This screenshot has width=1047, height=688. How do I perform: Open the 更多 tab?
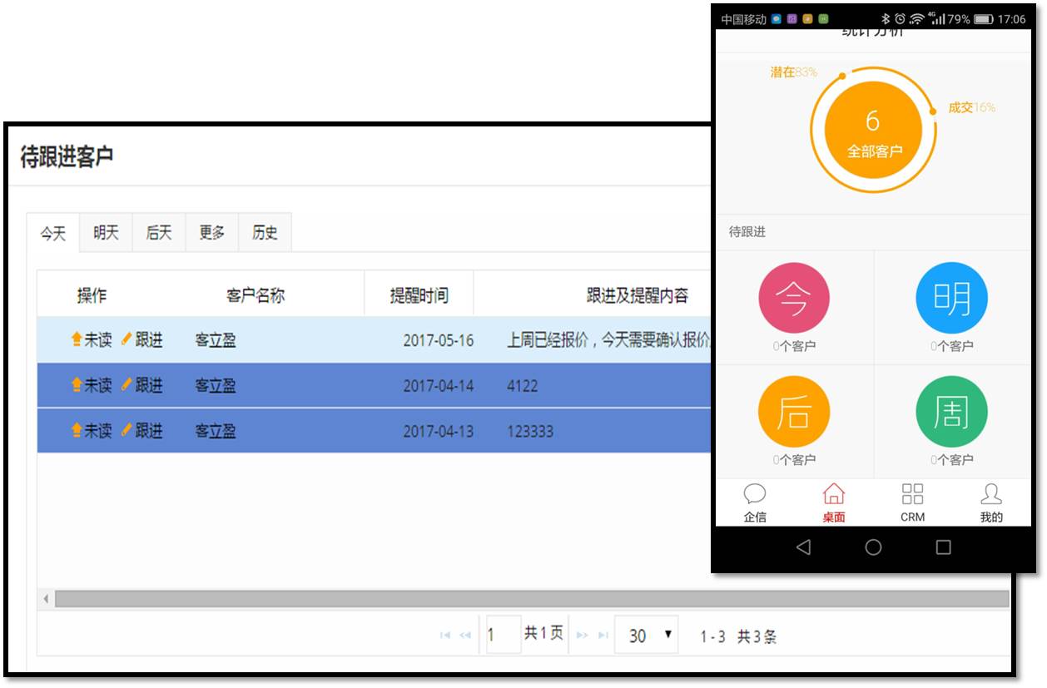point(211,233)
